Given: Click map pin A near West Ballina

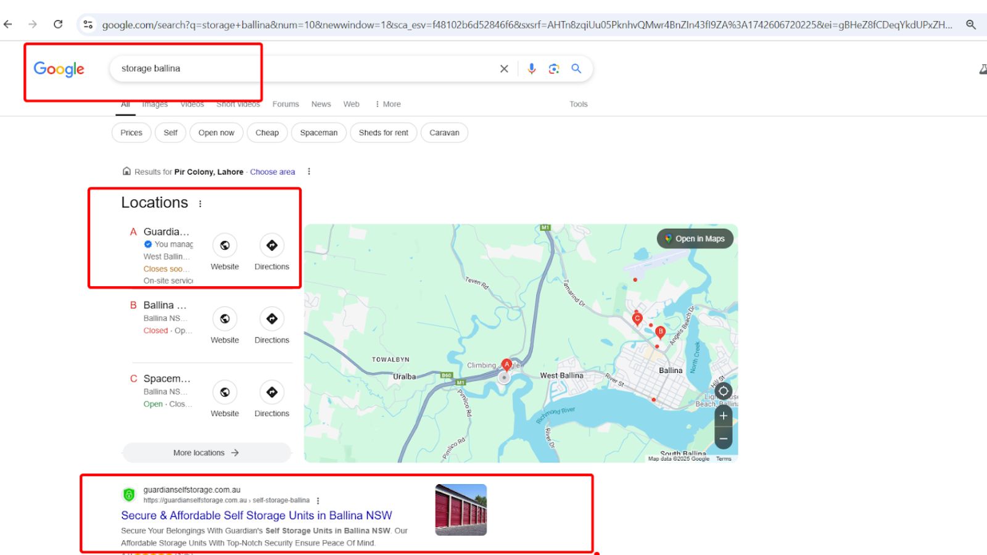Looking at the screenshot, I should (506, 365).
